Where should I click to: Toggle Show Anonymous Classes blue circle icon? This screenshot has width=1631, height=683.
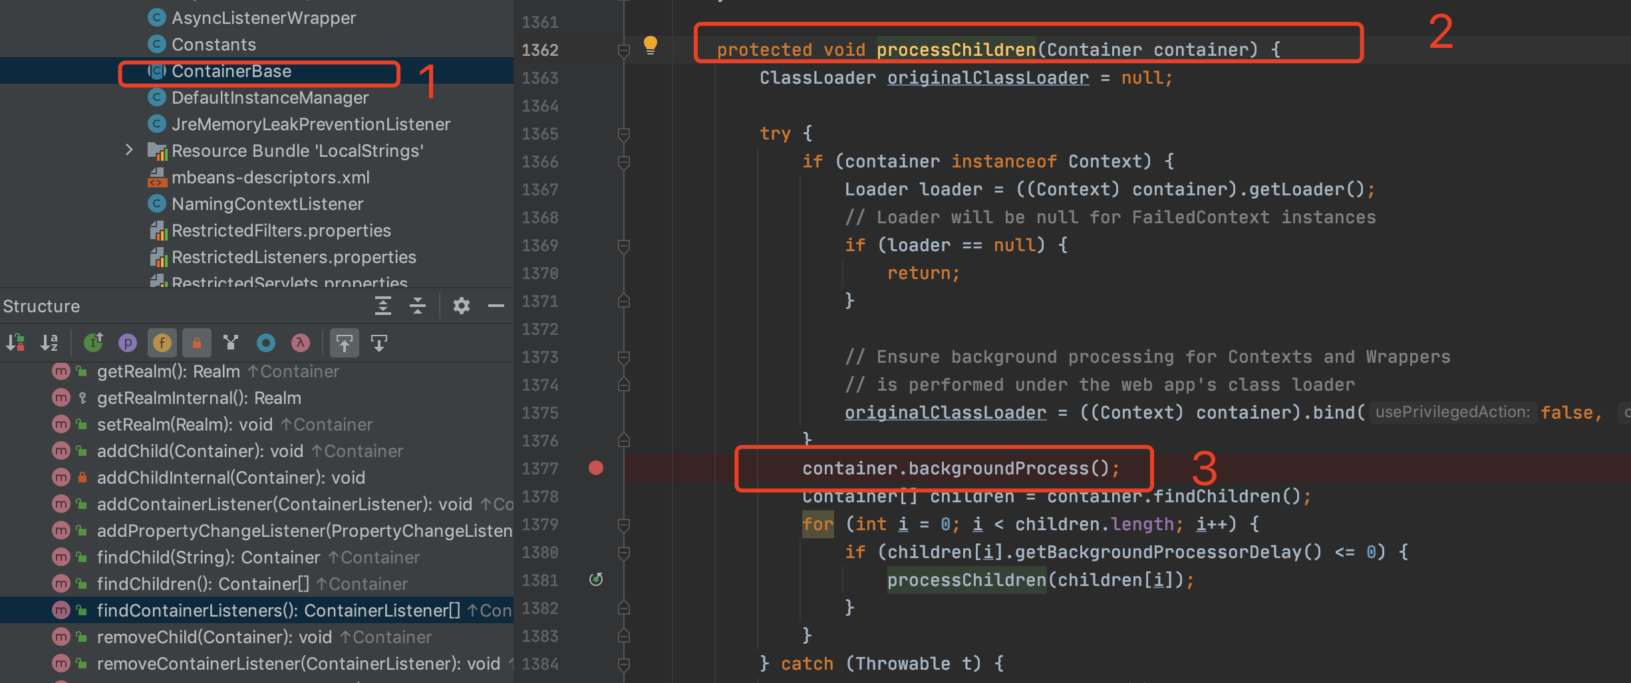[x=266, y=343]
